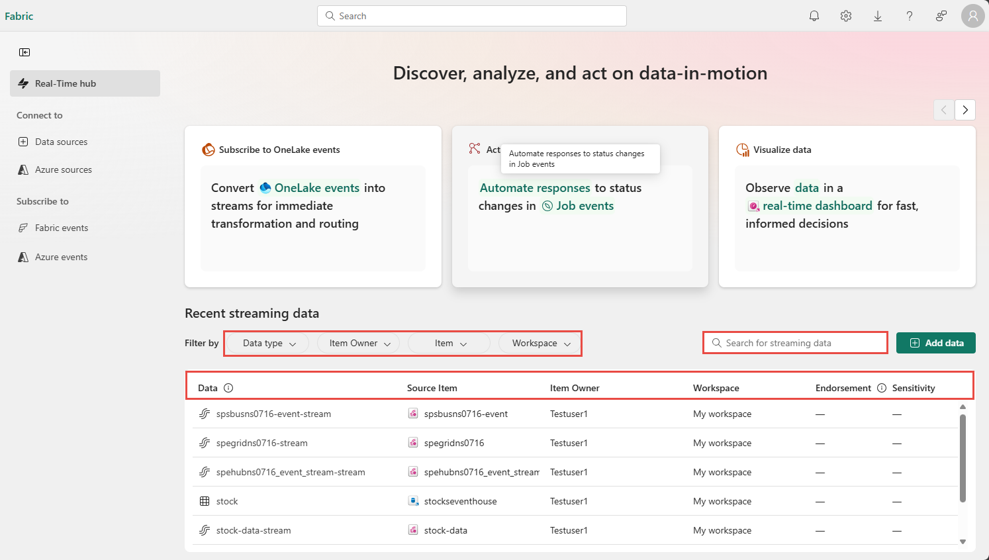Viewport: 989px width, 560px height.
Task: Expand the Data type filter dropdown
Action: coord(269,343)
